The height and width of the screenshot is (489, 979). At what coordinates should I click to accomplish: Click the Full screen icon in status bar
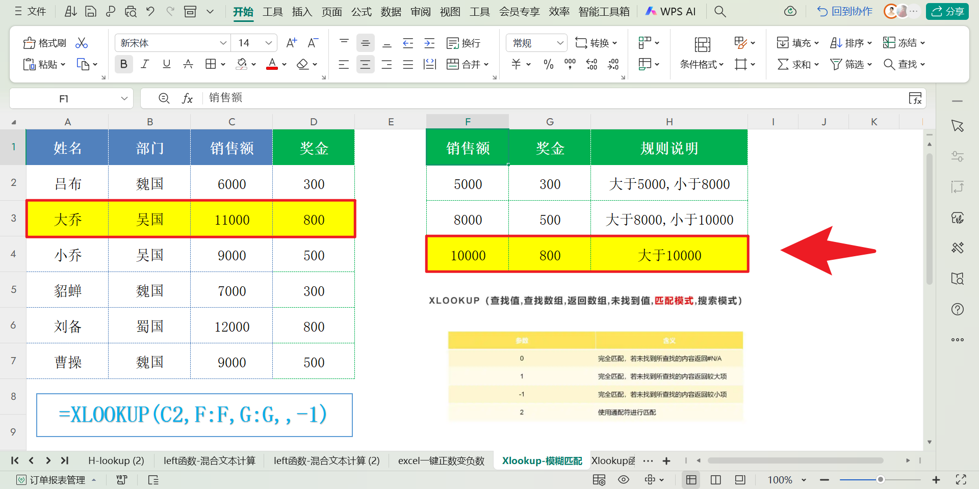pyautogui.click(x=961, y=480)
